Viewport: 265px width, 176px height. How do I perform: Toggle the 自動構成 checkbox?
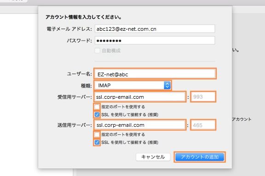(x=97, y=51)
